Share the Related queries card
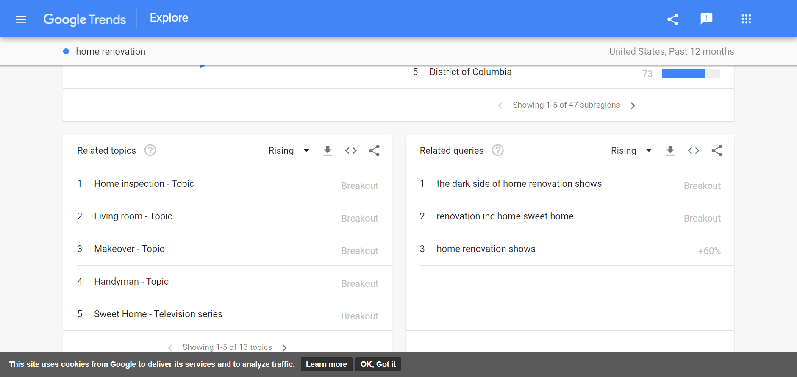Viewport: 797px width, 377px height. click(x=716, y=150)
